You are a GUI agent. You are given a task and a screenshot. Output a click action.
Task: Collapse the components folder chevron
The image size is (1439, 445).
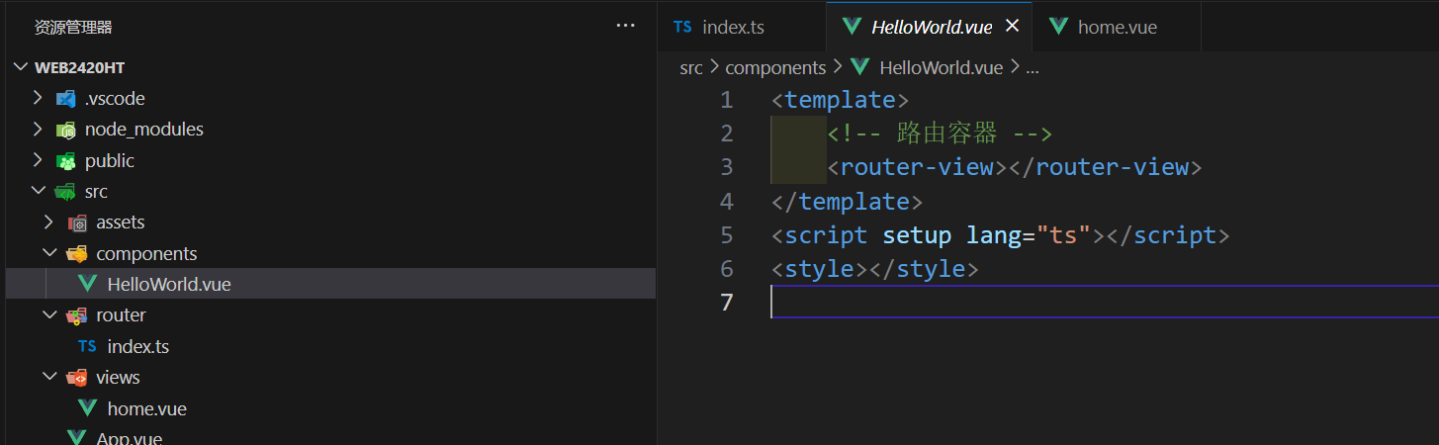48,253
